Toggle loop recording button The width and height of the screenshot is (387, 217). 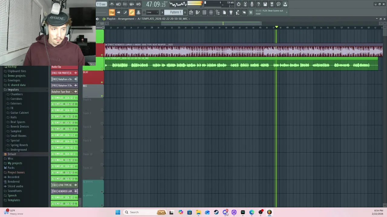138,4
